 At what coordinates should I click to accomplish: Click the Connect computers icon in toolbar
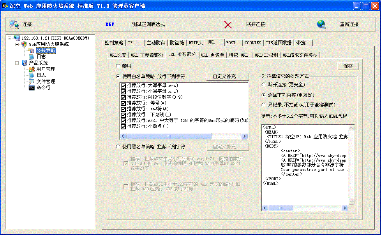coord(14,24)
